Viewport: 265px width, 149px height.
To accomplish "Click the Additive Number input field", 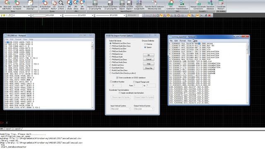I will [117, 86].
